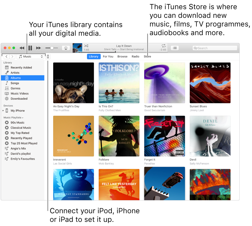Select Albums in the sidebar

click(x=23, y=78)
